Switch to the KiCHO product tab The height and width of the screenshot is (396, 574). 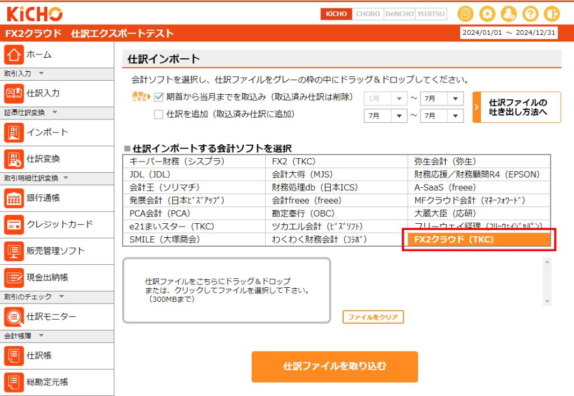coord(336,14)
